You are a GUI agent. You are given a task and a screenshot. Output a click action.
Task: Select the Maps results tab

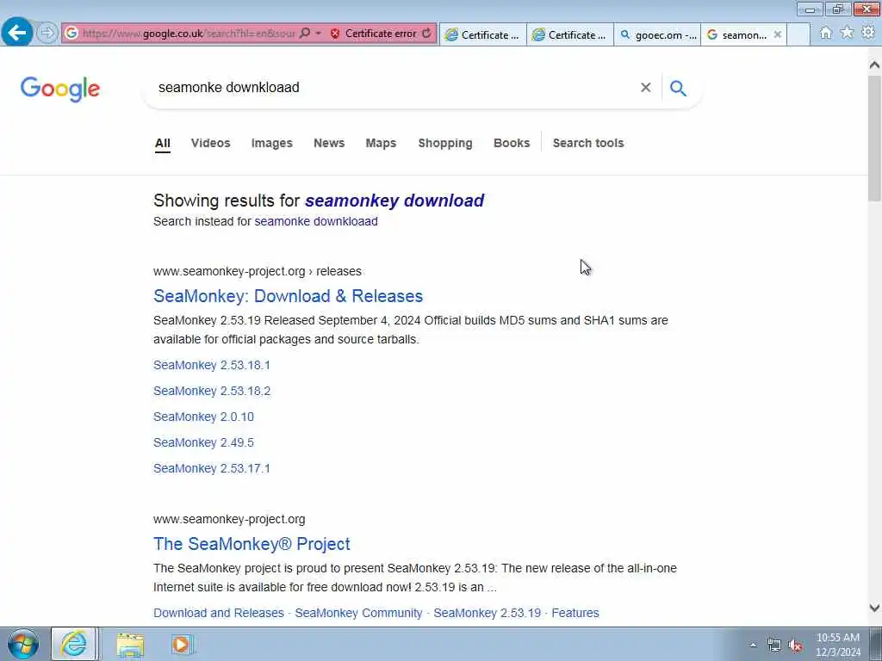click(x=381, y=143)
